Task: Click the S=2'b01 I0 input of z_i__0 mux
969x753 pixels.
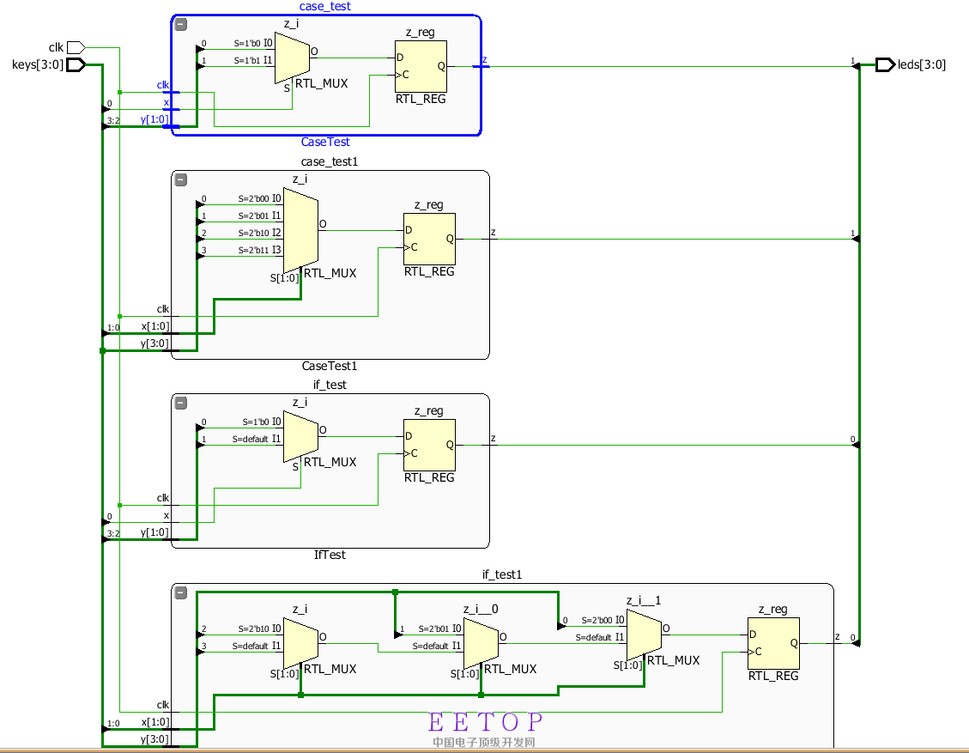Action: point(439,629)
